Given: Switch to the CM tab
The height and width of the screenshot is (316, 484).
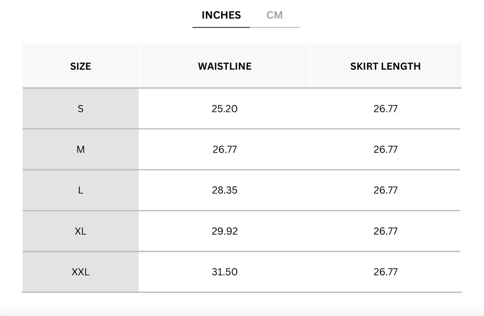Looking at the screenshot, I should point(274,15).
